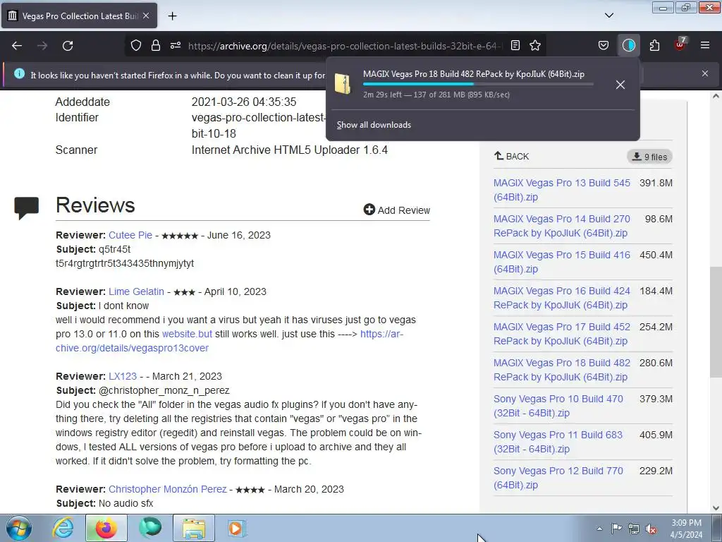This screenshot has width=722, height=542.
Task: Open reviewer LX123 profile
Action: pos(123,376)
